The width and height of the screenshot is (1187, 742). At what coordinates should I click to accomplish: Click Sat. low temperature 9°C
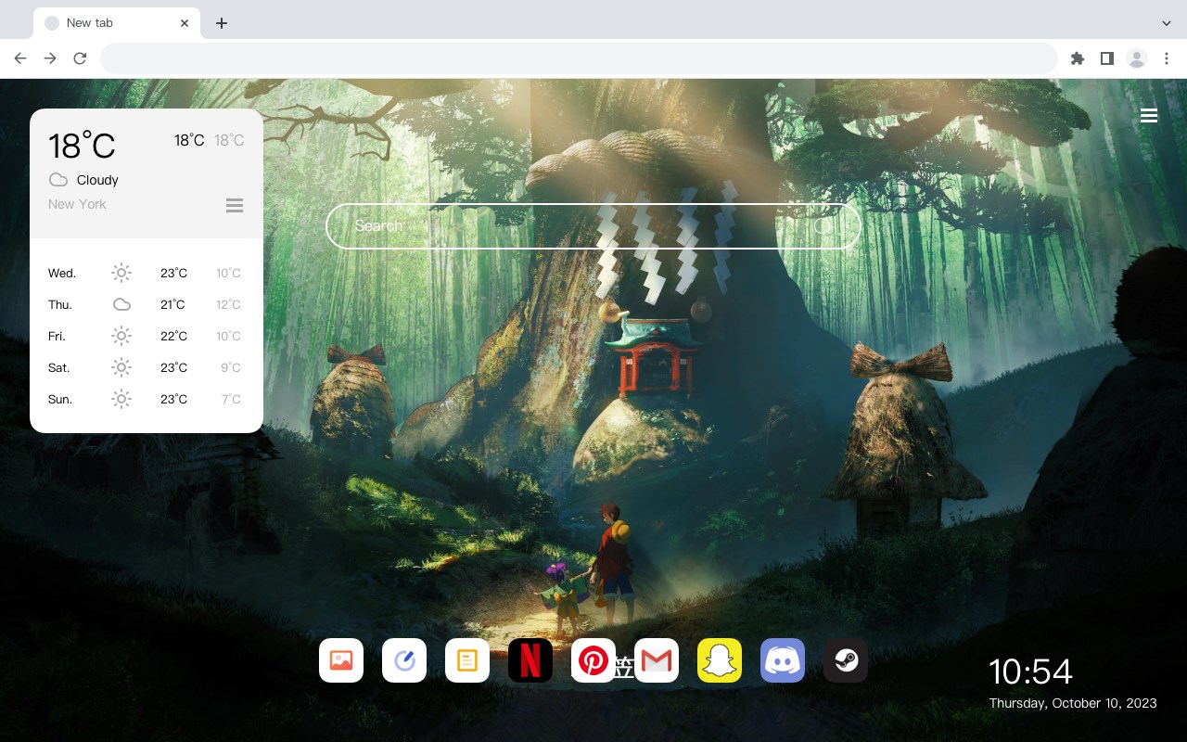pos(231,367)
